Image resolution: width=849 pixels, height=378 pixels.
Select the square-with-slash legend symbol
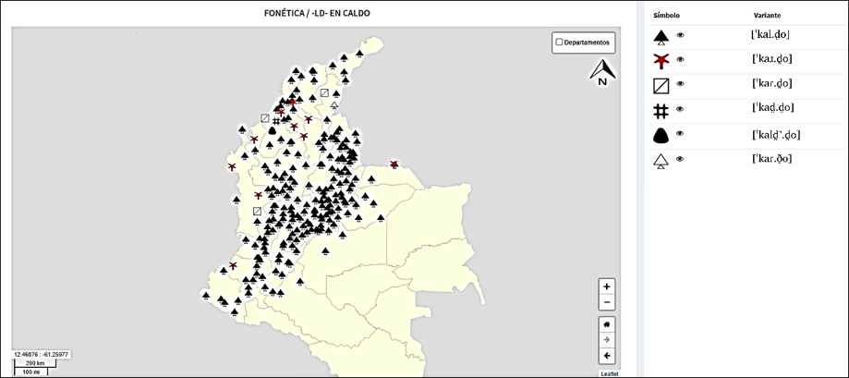click(661, 86)
